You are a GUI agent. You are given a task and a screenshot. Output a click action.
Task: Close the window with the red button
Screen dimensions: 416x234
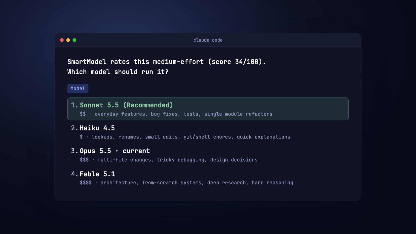tap(62, 40)
